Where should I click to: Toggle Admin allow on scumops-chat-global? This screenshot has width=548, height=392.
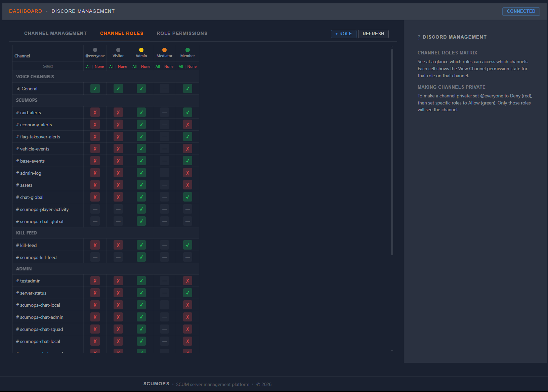(x=141, y=221)
